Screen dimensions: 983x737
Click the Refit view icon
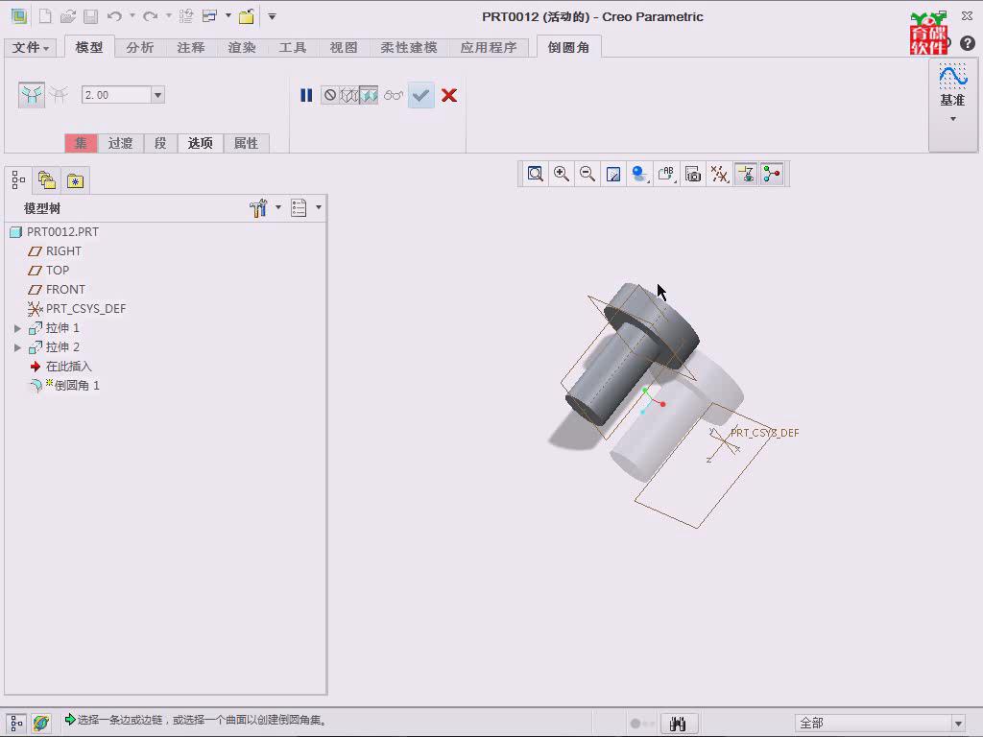535,174
